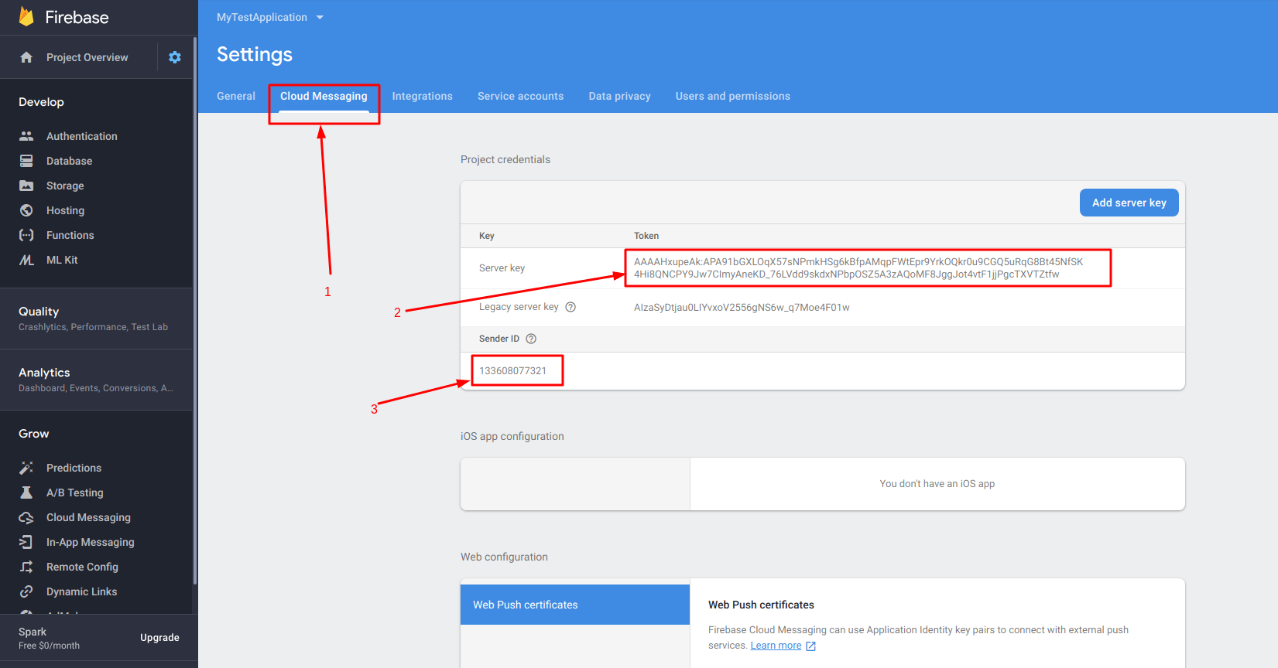Click the Spark Free $0/month plan label
1278x668 pixels.
pos(49,638)
